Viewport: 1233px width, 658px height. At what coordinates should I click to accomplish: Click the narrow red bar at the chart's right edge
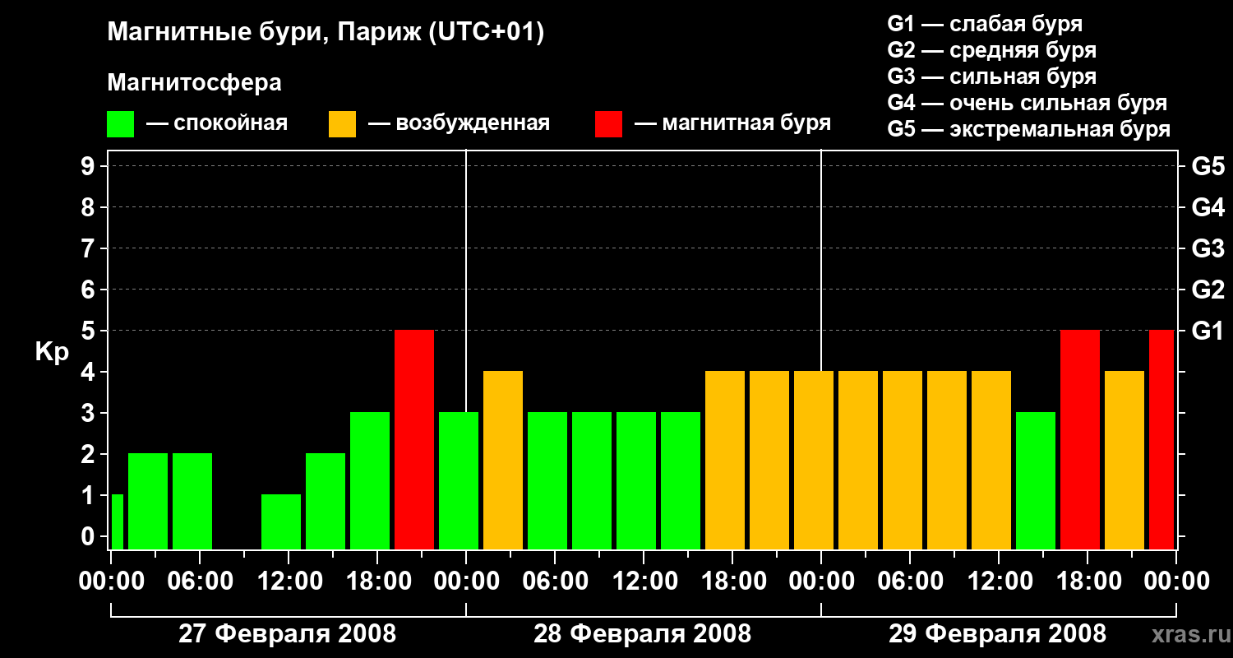[1161, 440]
